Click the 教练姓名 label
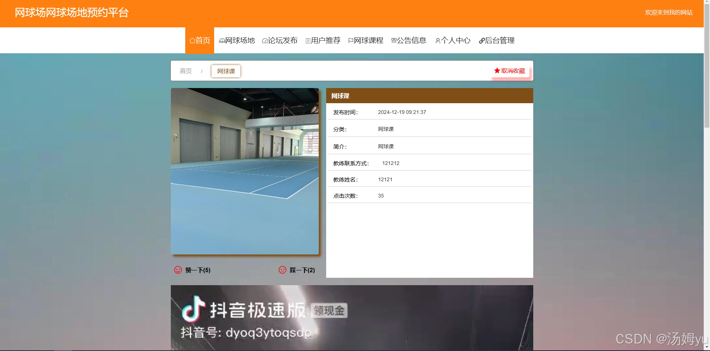Image resolution: width=710 pixels, height=351 pixels. pos(345,179)
